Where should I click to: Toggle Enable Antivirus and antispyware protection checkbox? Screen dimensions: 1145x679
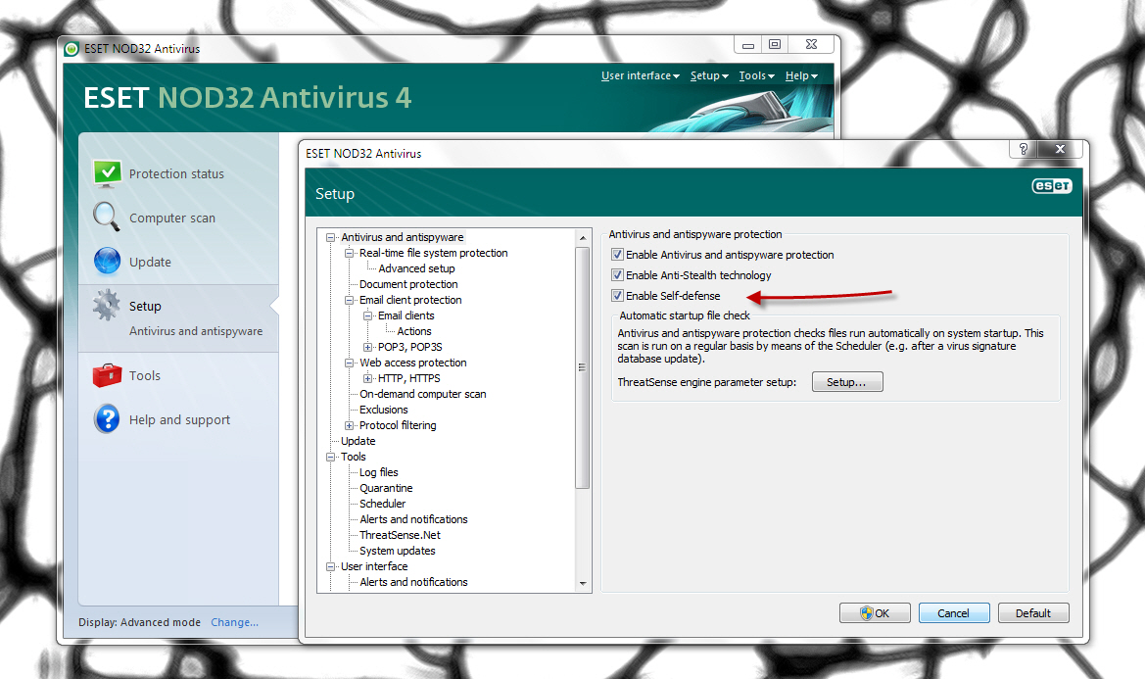pos(618,255)
